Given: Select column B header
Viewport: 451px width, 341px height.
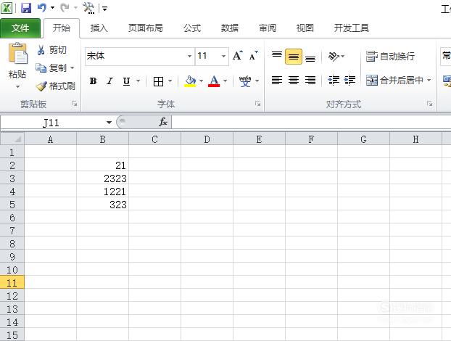Looking at the screenshot, I should (x=102, y=139).
